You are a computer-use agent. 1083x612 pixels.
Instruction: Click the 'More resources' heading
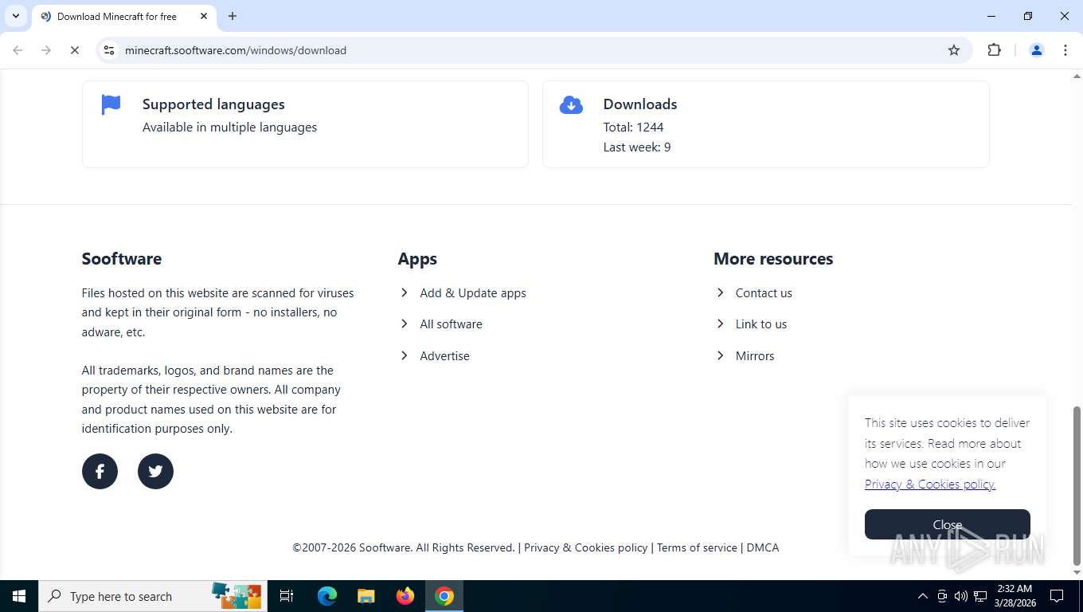[773, 259]
